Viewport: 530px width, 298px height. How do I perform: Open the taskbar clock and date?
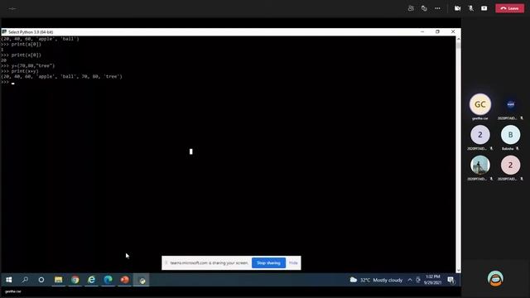(432, 280)
